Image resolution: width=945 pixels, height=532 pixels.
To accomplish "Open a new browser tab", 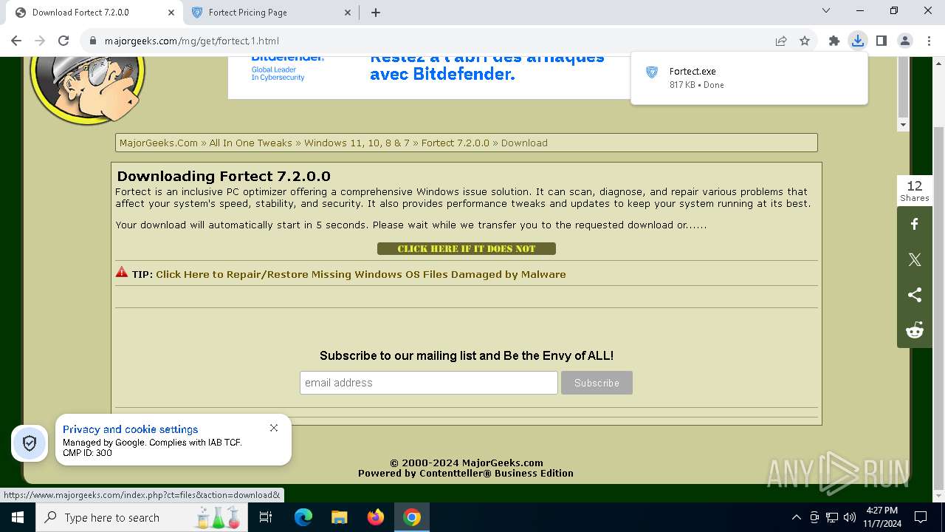I will point(376,12).
